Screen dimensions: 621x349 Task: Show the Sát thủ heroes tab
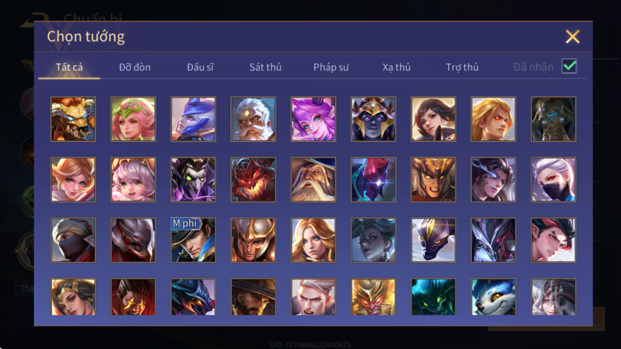[x=265, y=67]
